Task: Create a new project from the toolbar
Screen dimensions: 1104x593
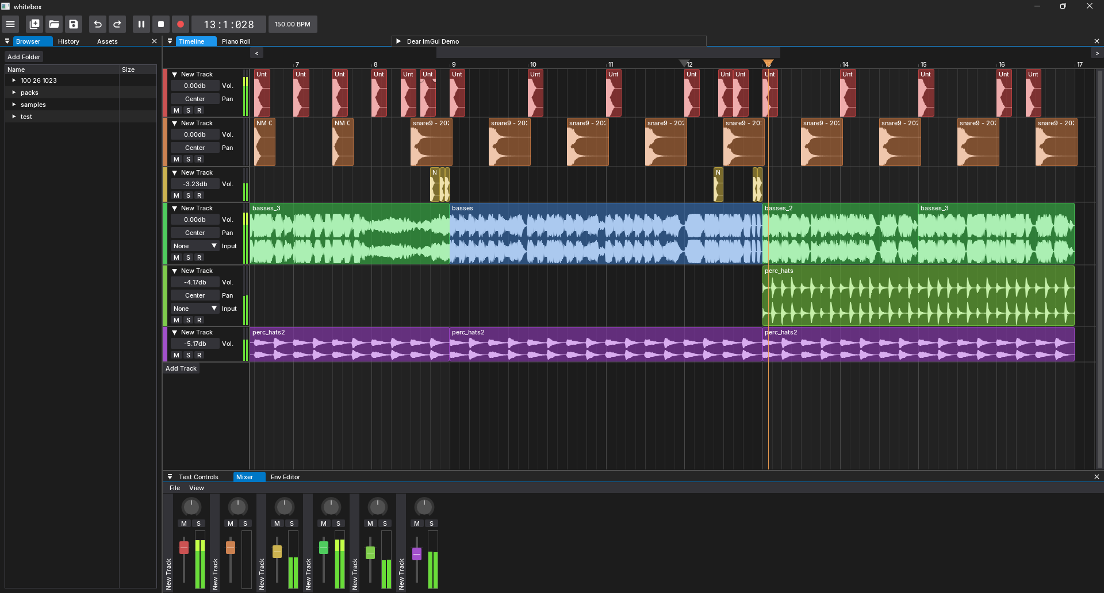Action: pos(34,24)
